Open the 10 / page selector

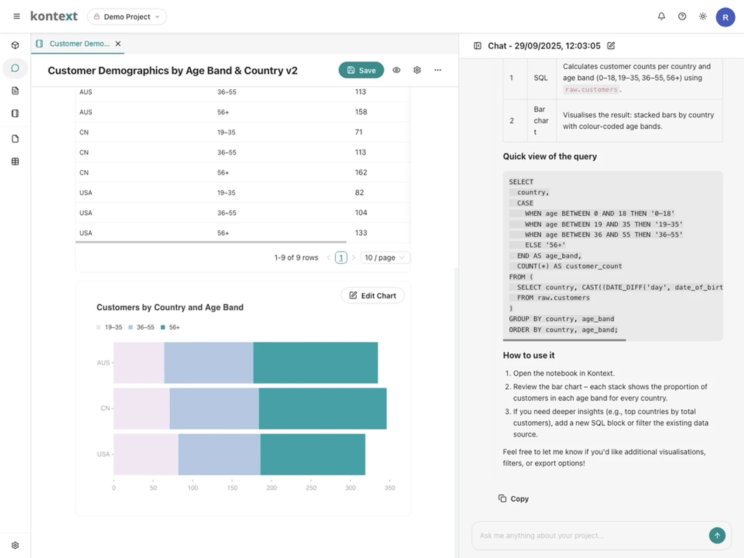[x=385, y=257]
